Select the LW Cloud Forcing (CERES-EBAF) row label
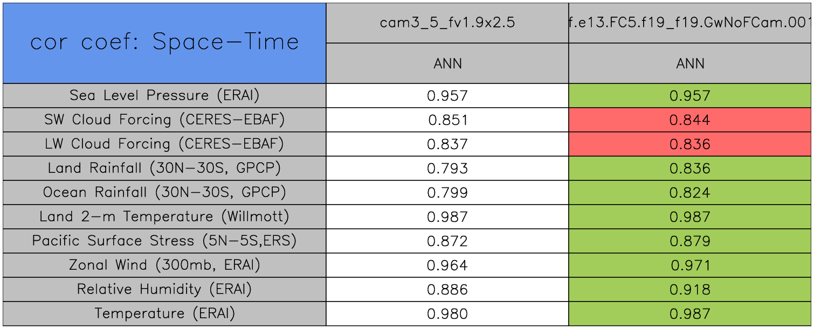The height and width of the screenshot is (329, 814). point(164,144)
